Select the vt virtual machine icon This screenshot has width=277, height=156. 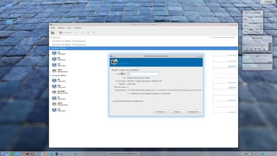(x=54, y=98)
